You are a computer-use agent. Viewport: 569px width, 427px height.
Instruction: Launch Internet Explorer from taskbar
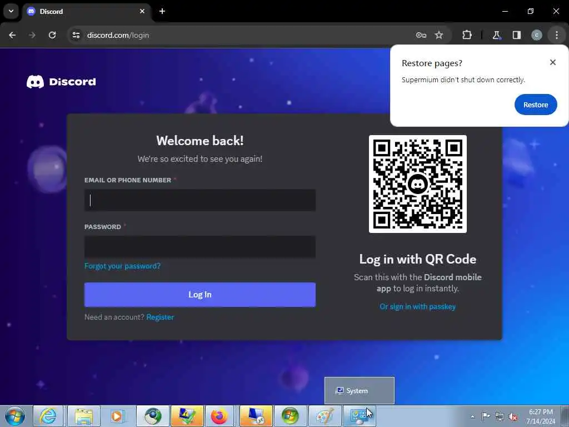click(48, 416)
